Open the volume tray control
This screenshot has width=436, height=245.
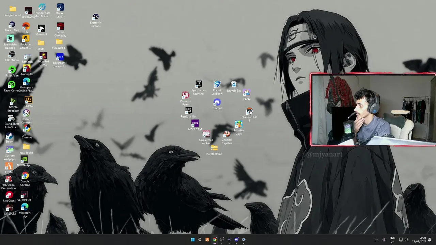click(x=406, y=240)
